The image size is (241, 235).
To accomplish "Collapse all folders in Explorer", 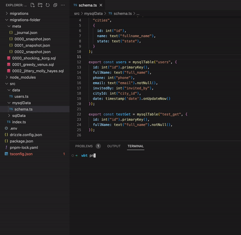I will tap(55, 5).
